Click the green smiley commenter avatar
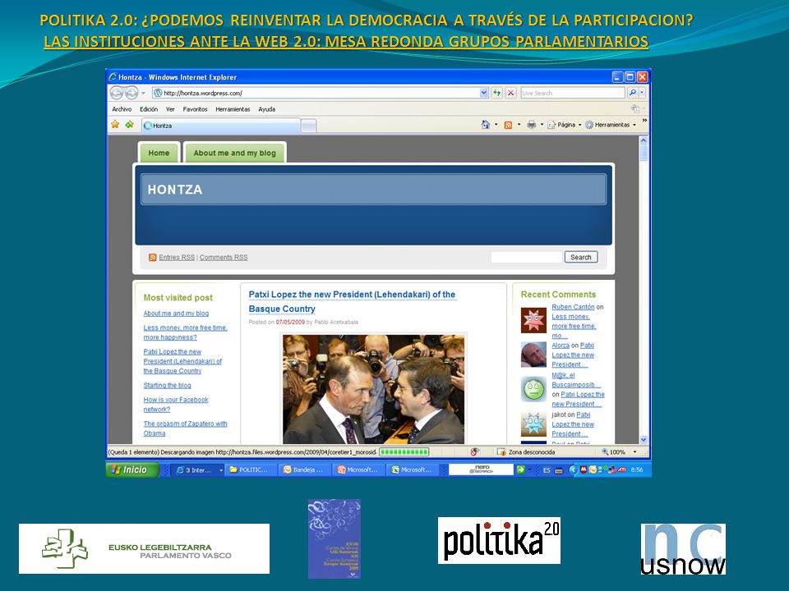The image size is (789, 591). click(x=533, y=389)
